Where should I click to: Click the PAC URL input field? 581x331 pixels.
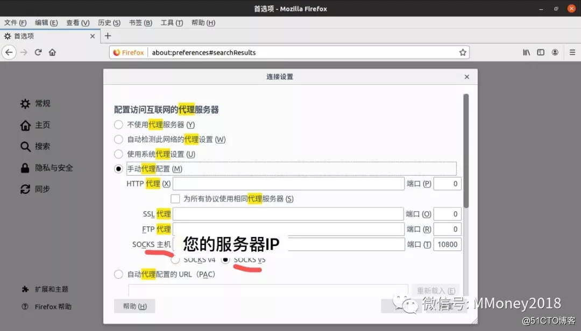pos(268,290)
